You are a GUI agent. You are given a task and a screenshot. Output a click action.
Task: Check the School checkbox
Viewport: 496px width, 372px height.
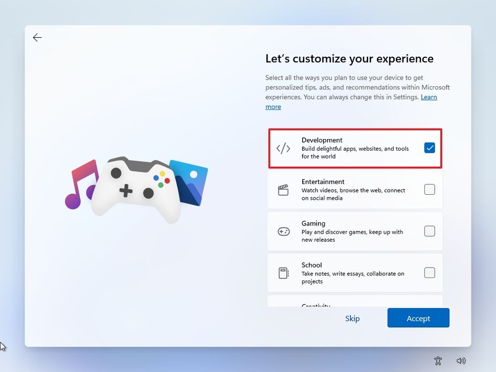(430, 273)
